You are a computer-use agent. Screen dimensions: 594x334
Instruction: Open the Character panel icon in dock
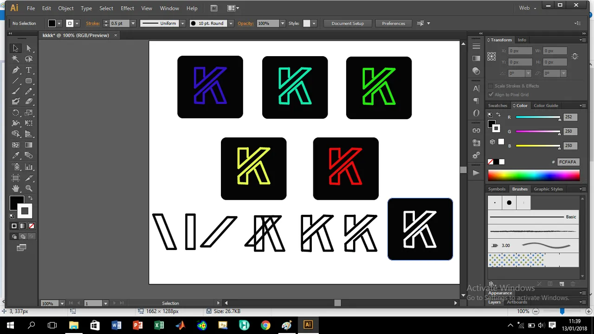coord(476,88)
